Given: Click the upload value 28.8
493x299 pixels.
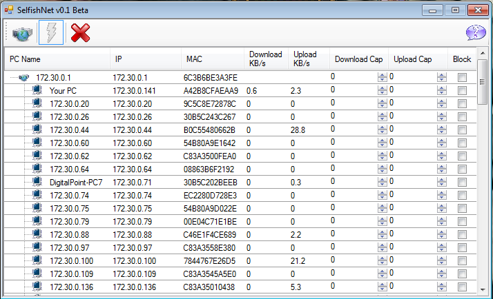Looking at the screenshot, I should point(298,130).
